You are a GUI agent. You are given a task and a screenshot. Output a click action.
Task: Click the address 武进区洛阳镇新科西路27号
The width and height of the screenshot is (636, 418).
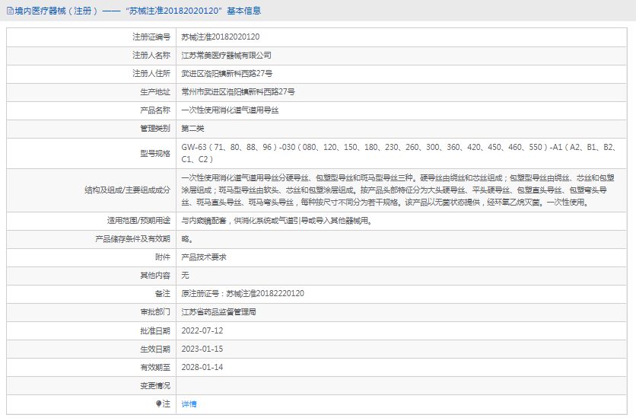227,73
